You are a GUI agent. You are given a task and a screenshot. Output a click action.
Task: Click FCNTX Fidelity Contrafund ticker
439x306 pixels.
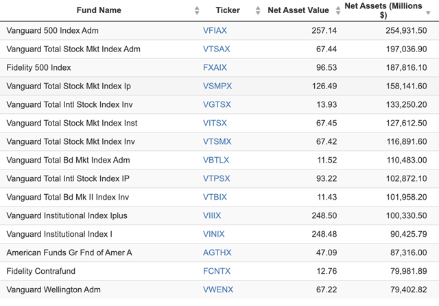[x=217, y=272]
